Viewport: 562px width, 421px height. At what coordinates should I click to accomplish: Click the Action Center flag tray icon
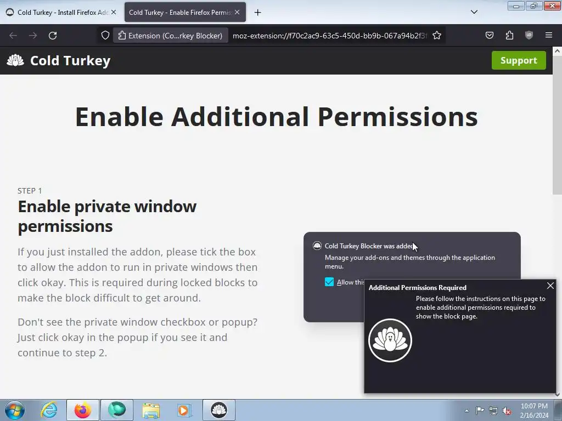point(480,410)
